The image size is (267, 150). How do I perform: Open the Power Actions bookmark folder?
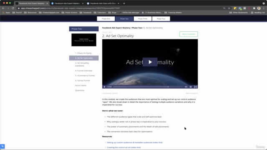pyautogui.click(x=70, y=12)
